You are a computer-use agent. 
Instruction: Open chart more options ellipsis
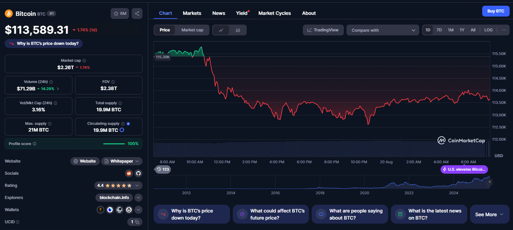pos(504,30)
